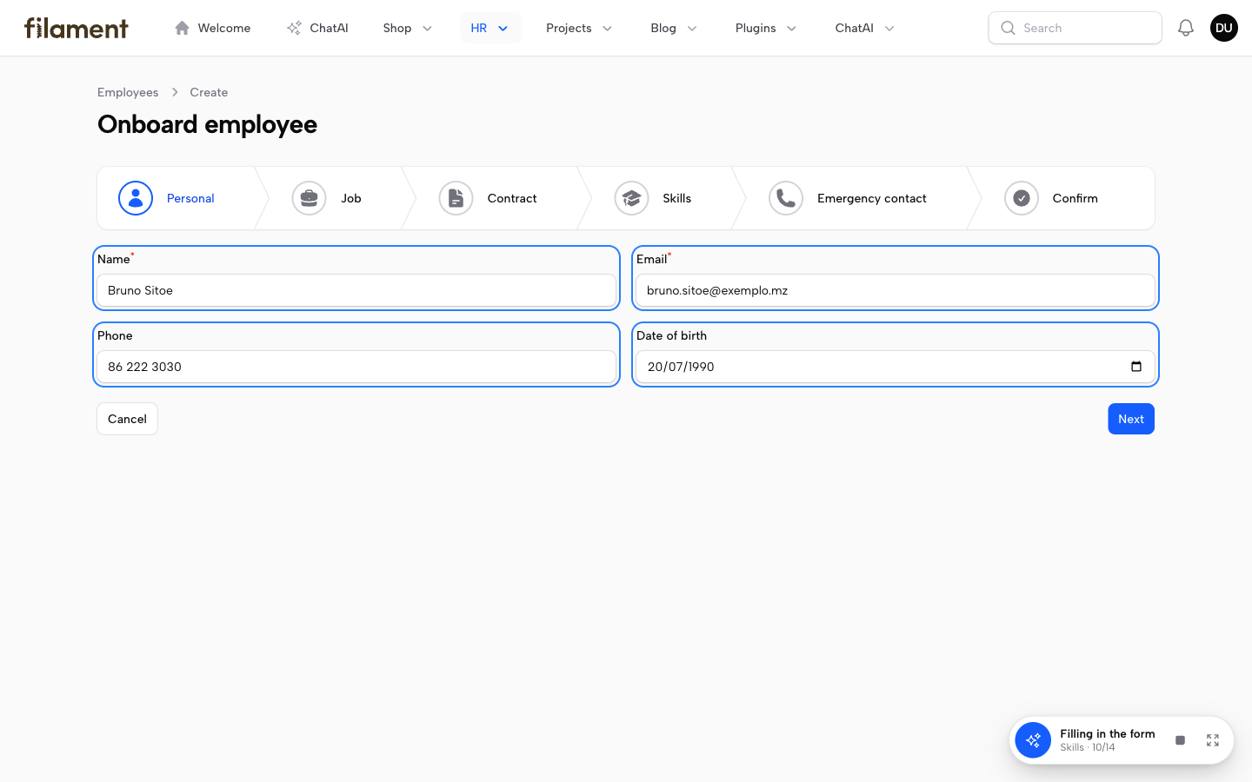The height and width of the screenshot is (782, 1252).
Task: Click the 'Onboard employee' heading
Action: [x=207, y=124]
